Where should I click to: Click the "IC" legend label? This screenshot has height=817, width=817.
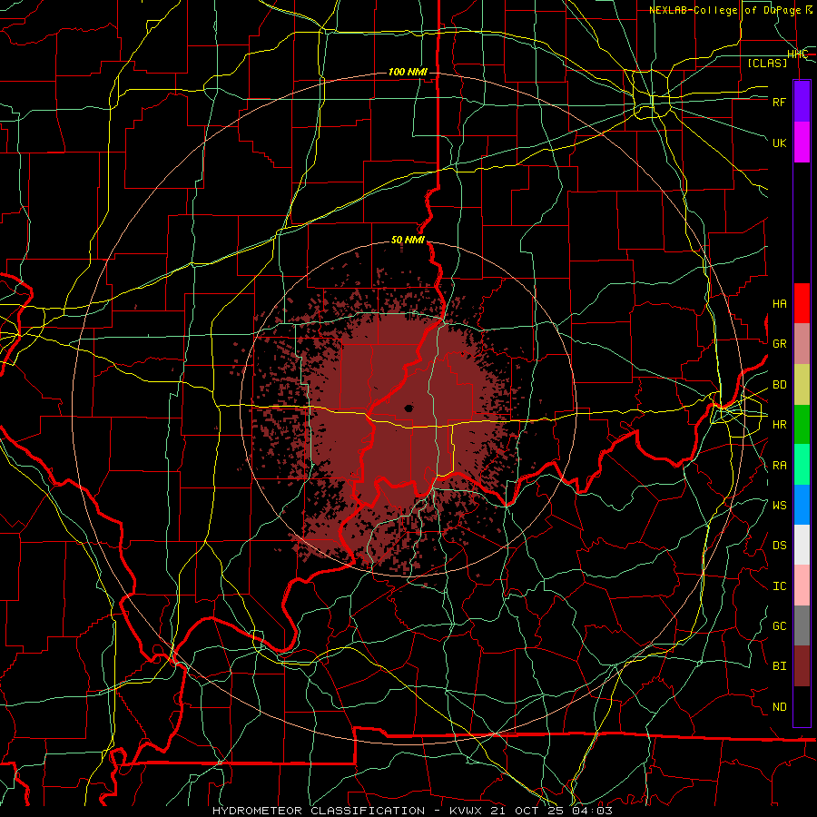click(779, 586)
